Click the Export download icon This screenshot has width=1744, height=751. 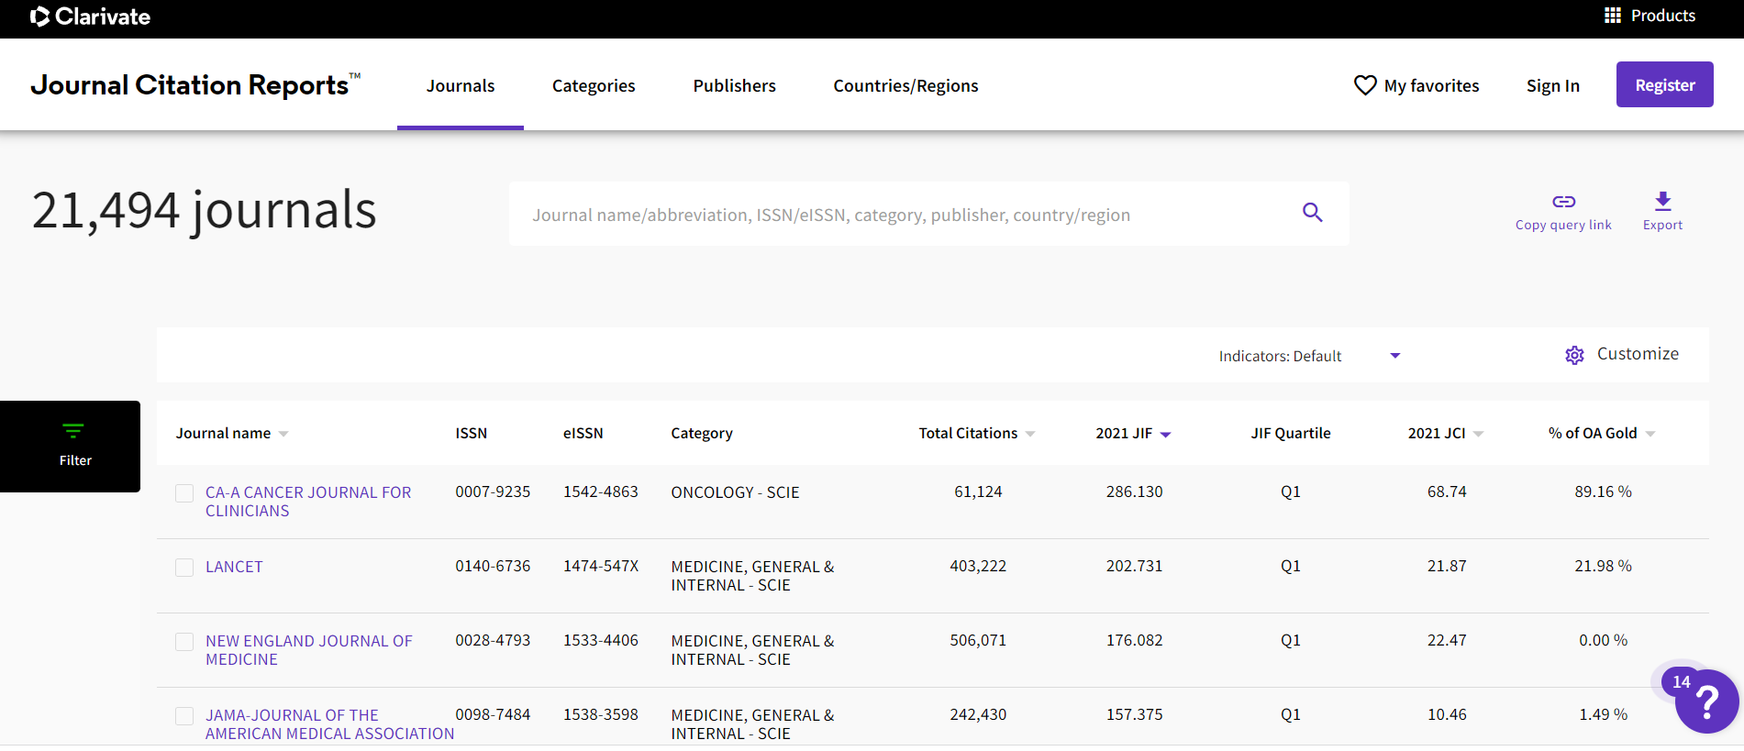(x=1662, y=202)
